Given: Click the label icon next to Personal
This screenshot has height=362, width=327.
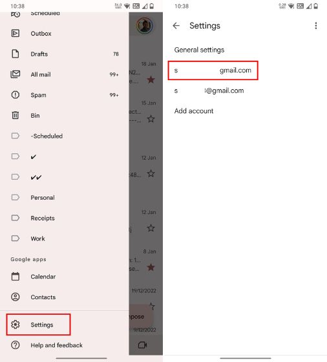Looking at the screenshot, I should click(16, 197).
